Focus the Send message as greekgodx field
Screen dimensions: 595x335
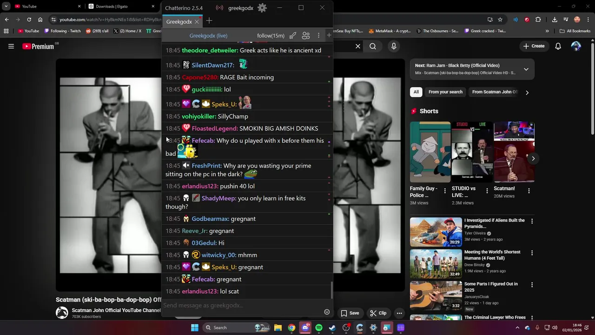(242, 305)
